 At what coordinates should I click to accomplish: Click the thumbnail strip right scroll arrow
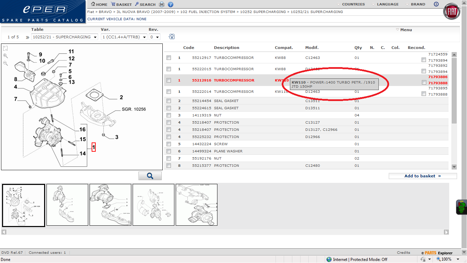tap(446, 232)
